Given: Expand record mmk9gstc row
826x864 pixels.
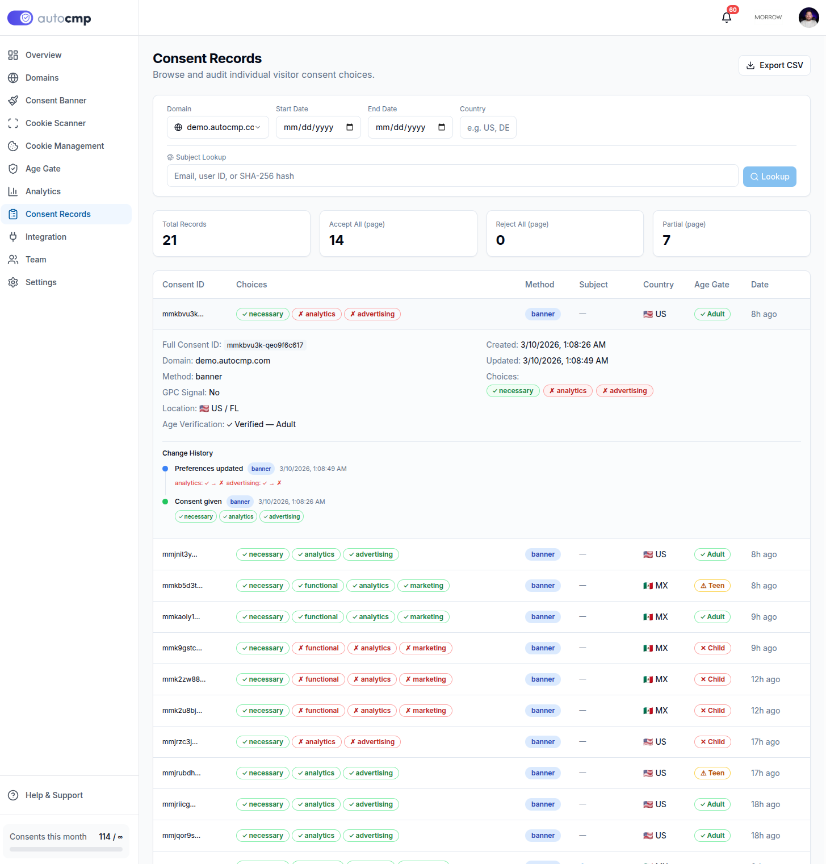Looking at the screenshot, I should click(x=481, y=648).
